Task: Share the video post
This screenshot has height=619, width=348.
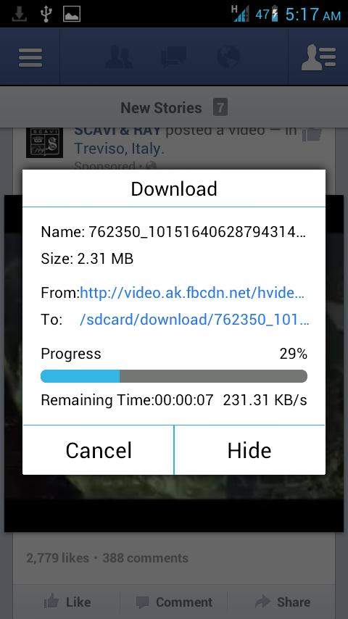Action: [283, 602]
